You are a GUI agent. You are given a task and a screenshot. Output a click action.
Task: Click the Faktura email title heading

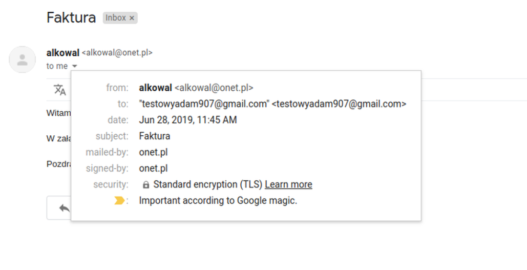click(71, 18)
